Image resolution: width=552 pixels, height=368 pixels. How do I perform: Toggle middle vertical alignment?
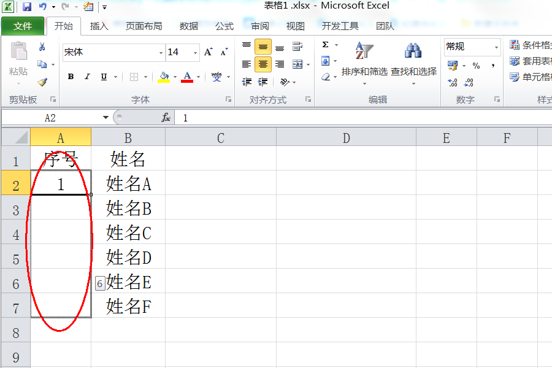263,47
